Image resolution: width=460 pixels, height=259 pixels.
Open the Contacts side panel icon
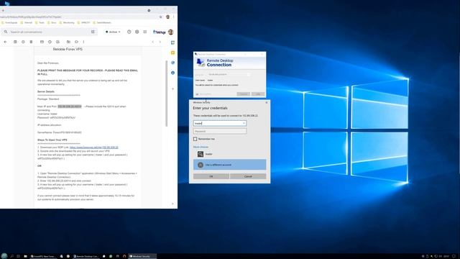click(x=172, y=73)
